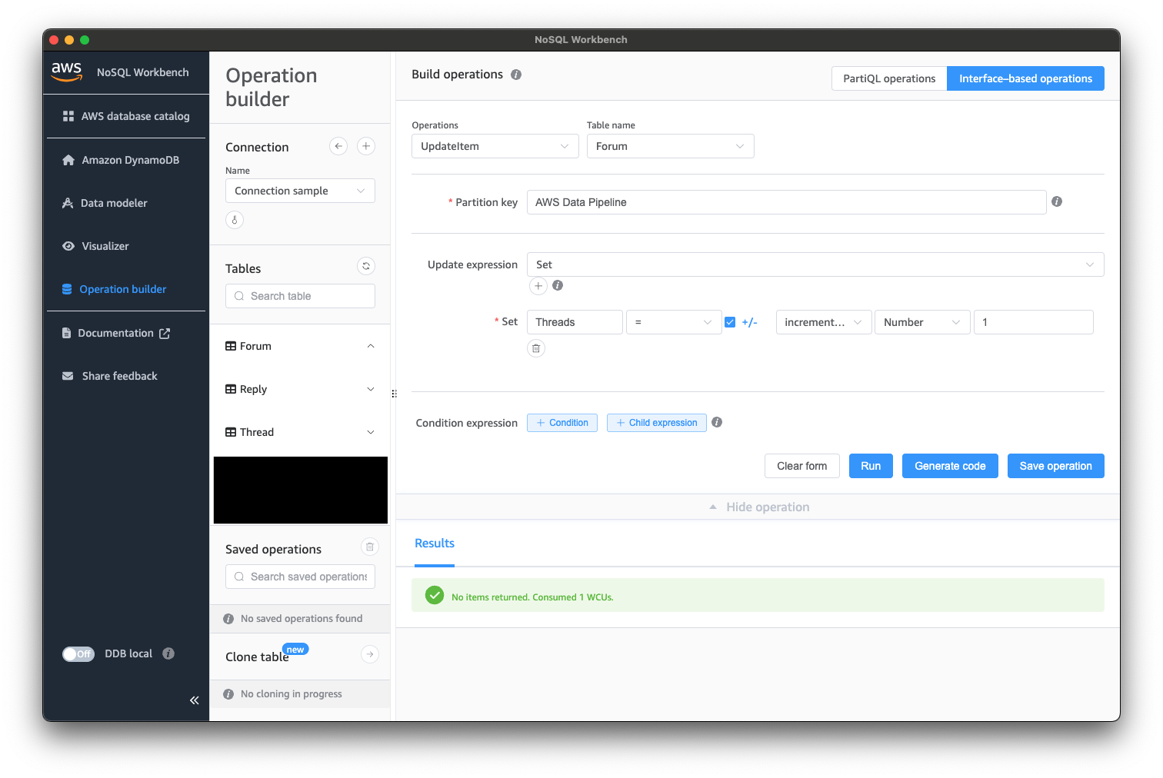1163x778 pixels.
Task: Open the Connection name dropdown
Action: (x=300, y=191)
